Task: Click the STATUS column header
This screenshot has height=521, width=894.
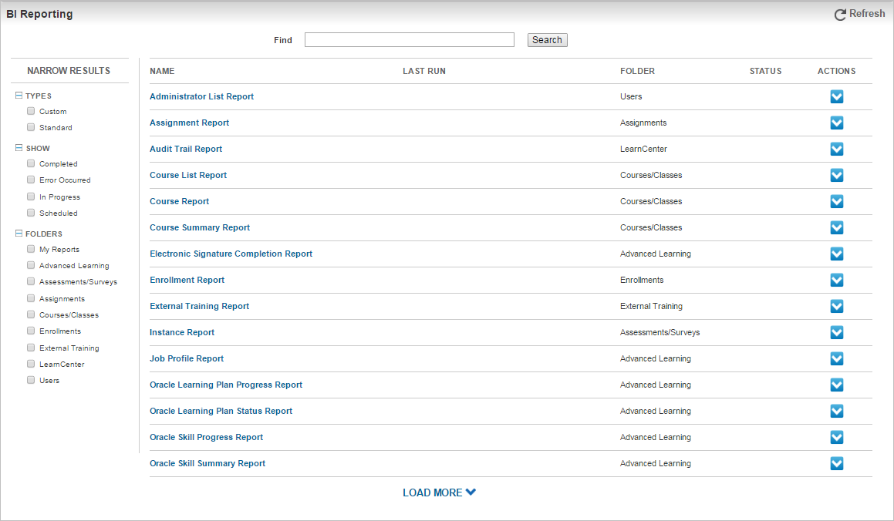Action: (x=765, y=71)
